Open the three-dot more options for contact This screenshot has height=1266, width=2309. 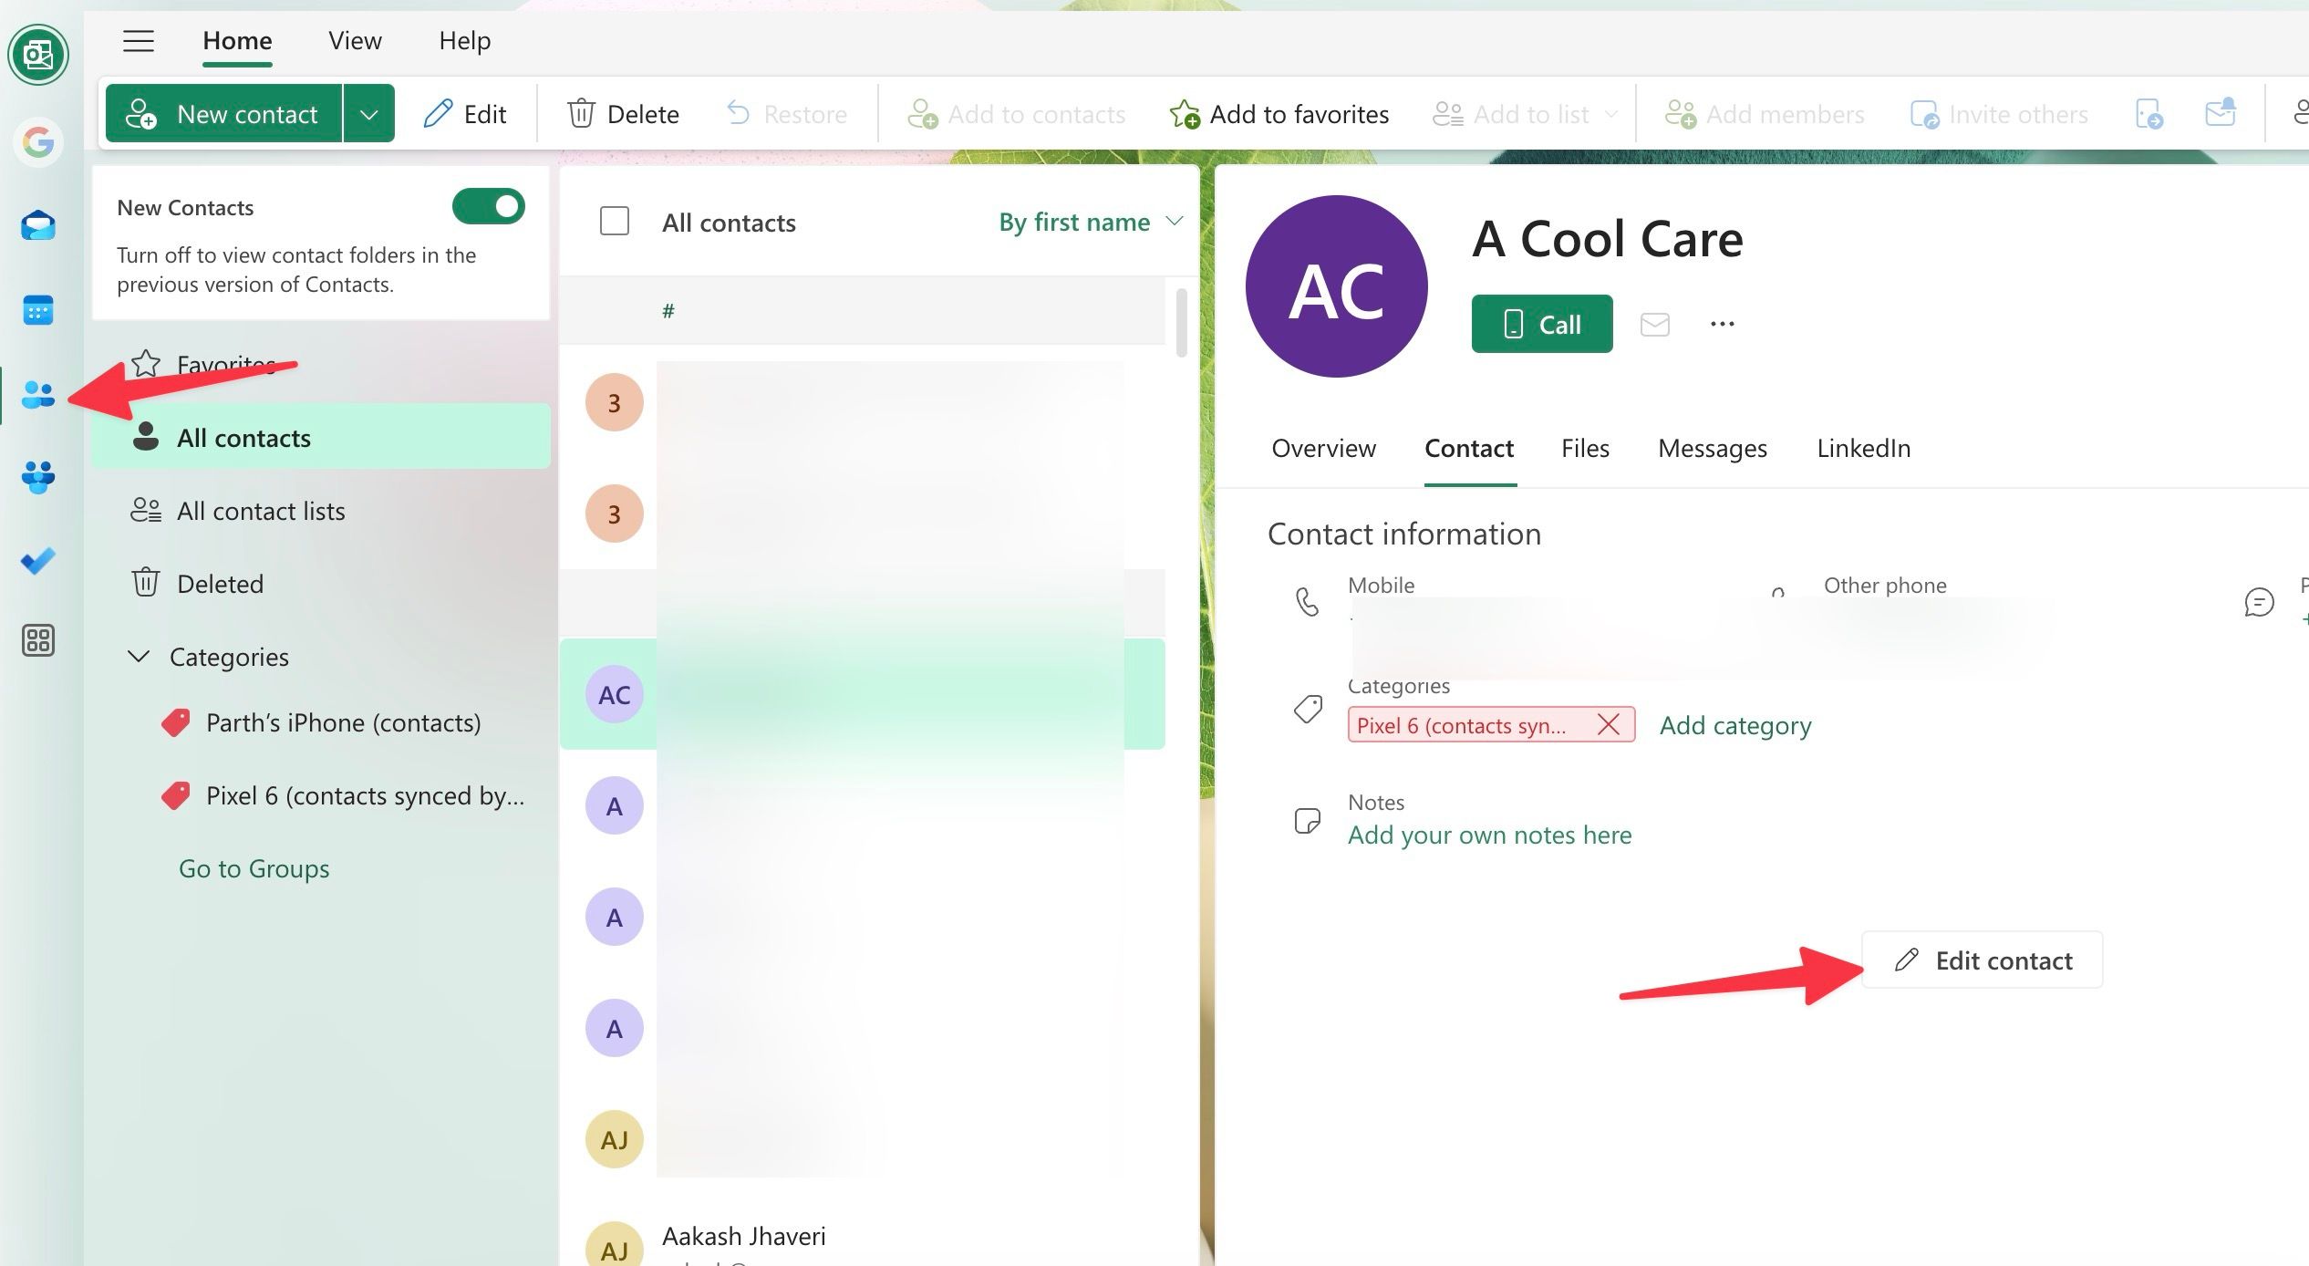(x=1723, y=325)
